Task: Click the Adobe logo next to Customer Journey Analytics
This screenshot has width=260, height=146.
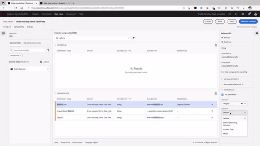Action: (4, 14)
